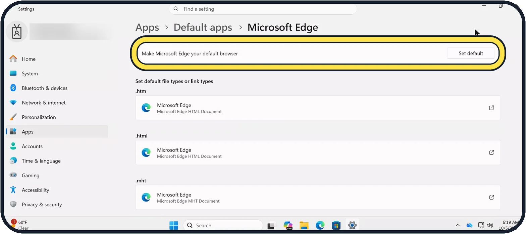Image resolution: width=526 pixels, height=234 pixels.
Task: Click the .html row external-link icon
Action: pos(491,152)
